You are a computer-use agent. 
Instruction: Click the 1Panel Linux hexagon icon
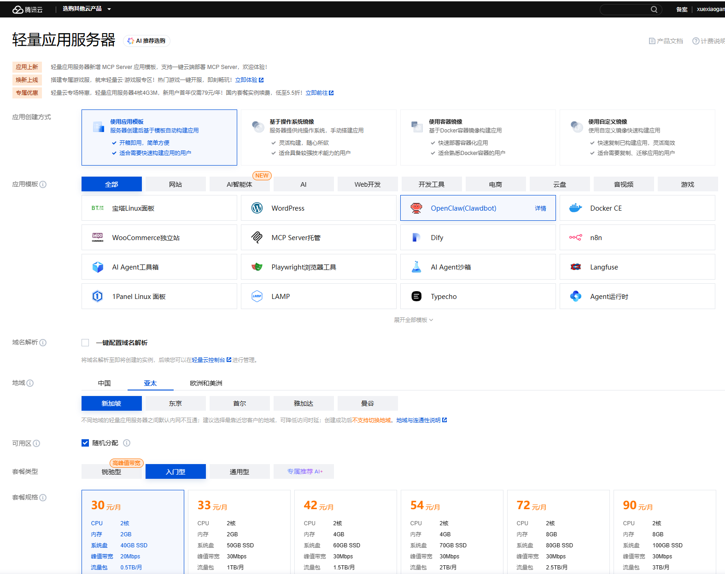(98, 296)
